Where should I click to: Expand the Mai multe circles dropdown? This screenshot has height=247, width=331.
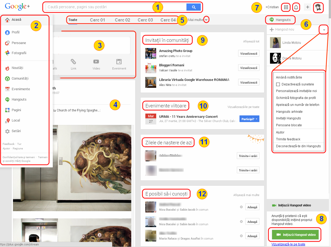[x=206, y=20]
